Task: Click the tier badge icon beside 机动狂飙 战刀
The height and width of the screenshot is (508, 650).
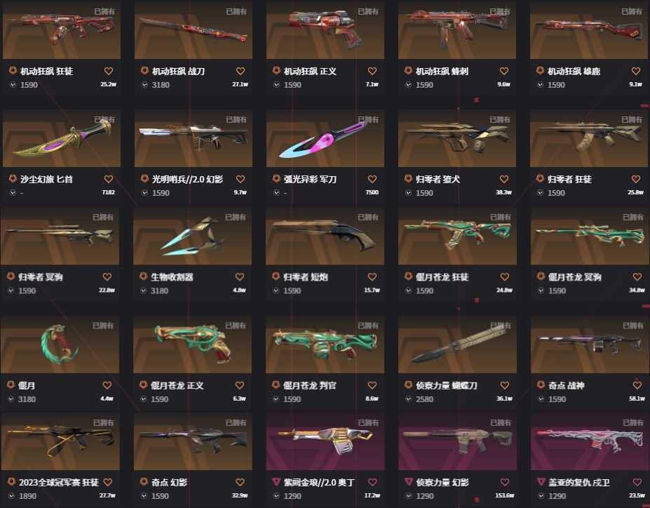Action: pyautogui.click(x=144, y=71)
